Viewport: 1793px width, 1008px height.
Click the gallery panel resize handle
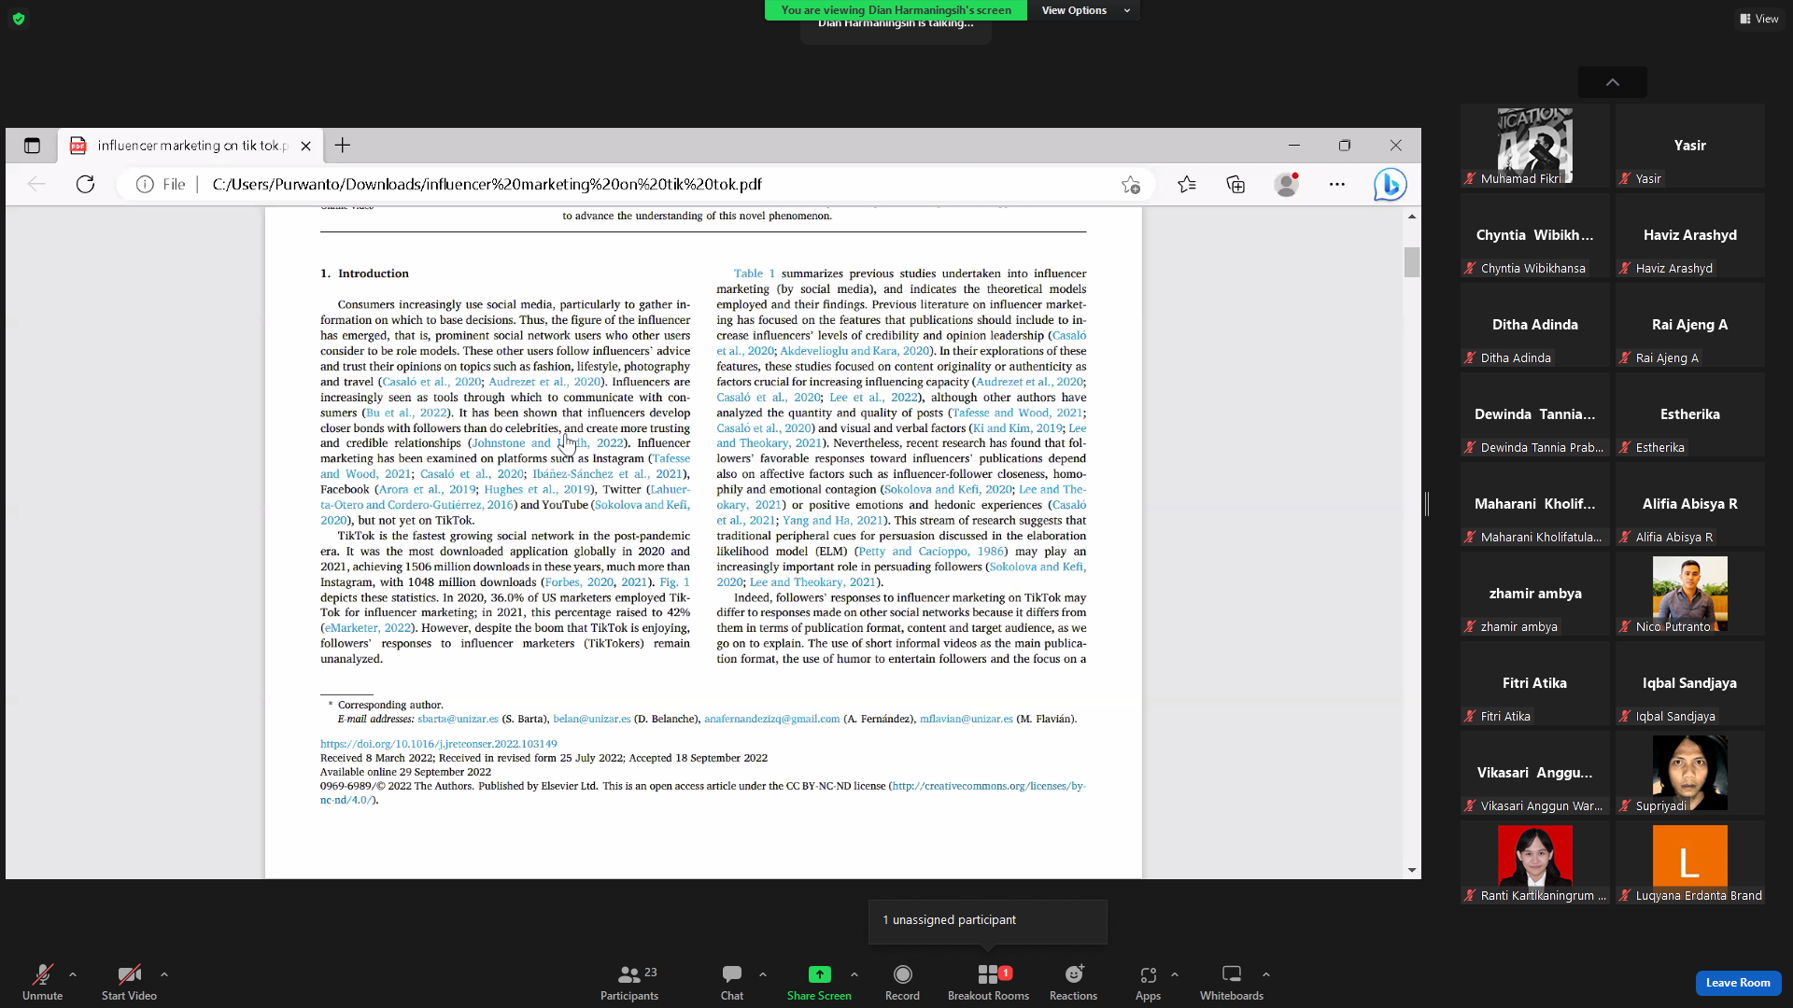pos(1427,504)
